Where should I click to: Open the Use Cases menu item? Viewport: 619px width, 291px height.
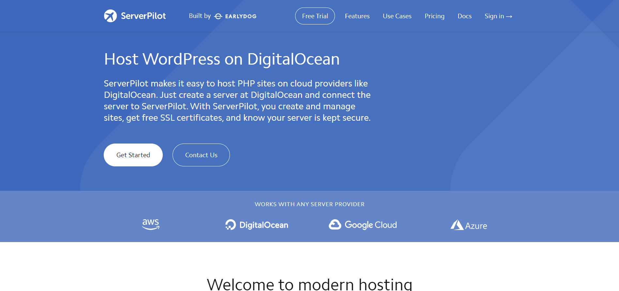click(397, 16)
